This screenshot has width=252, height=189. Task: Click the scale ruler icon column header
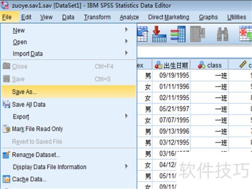(243, 65)
